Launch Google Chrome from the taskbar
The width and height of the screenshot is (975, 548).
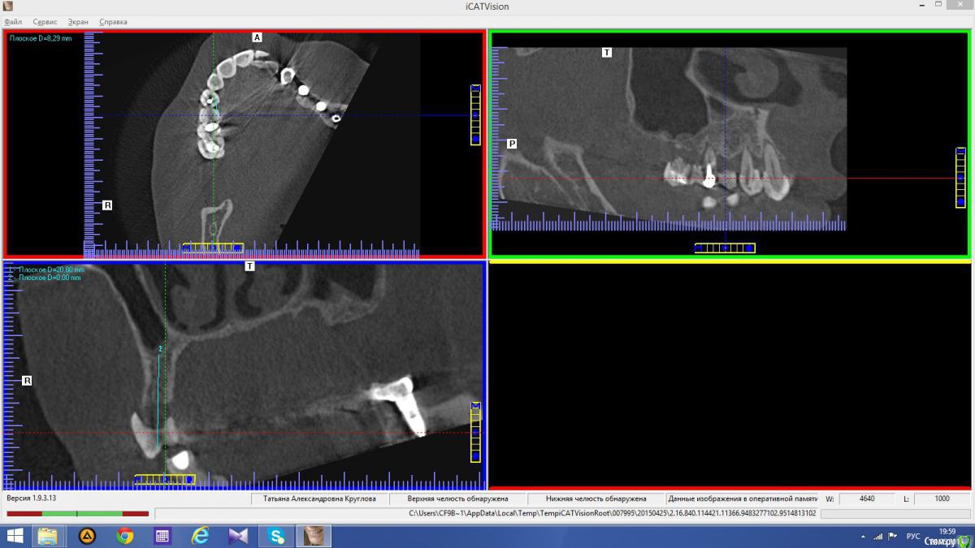[124, 536]
